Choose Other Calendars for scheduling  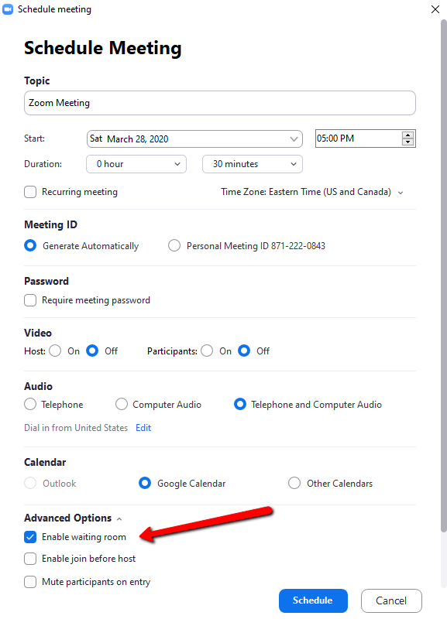point(294,483)
